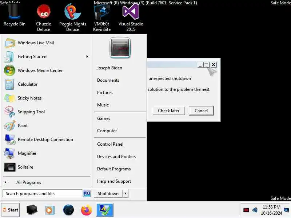291x218 pixels.
Task: Click the Shut down button
Action: (108, 194)
